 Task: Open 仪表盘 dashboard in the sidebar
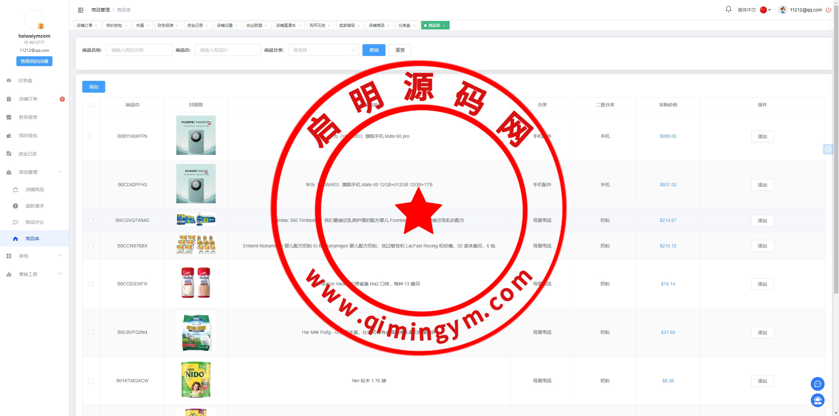coord(25,81)
